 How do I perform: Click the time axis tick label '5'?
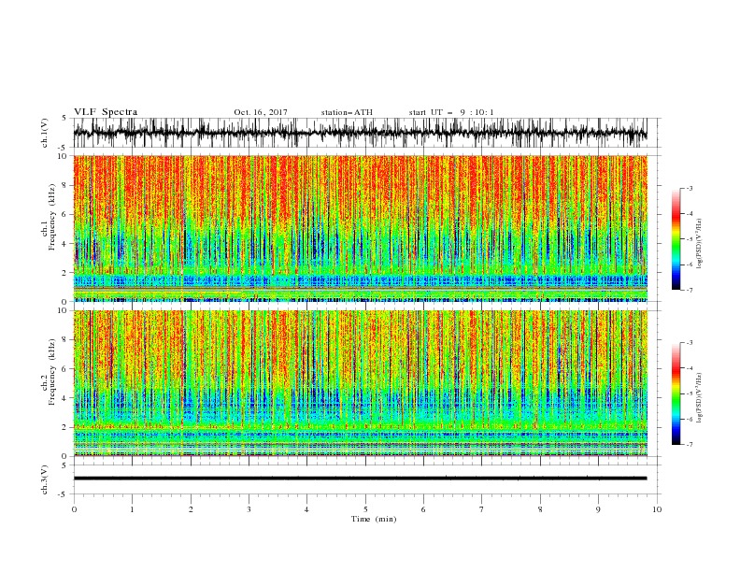click(365, 509)
